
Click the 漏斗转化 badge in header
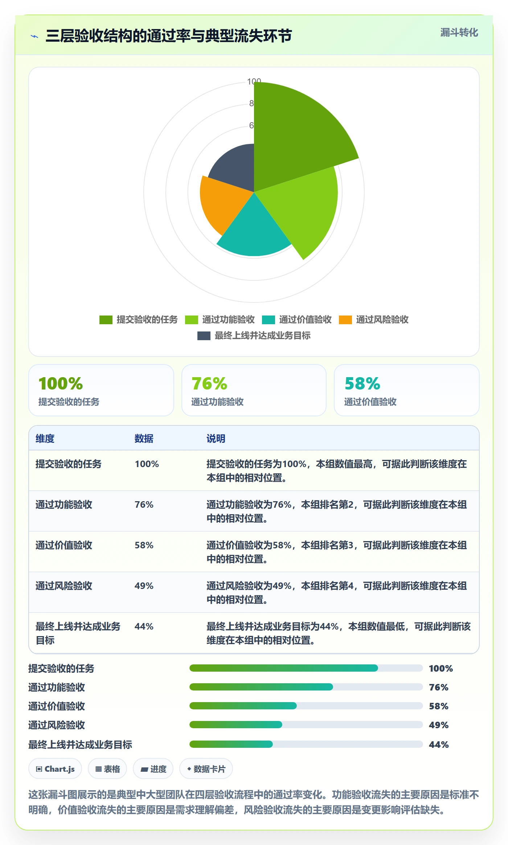click(x=459, y=33)
